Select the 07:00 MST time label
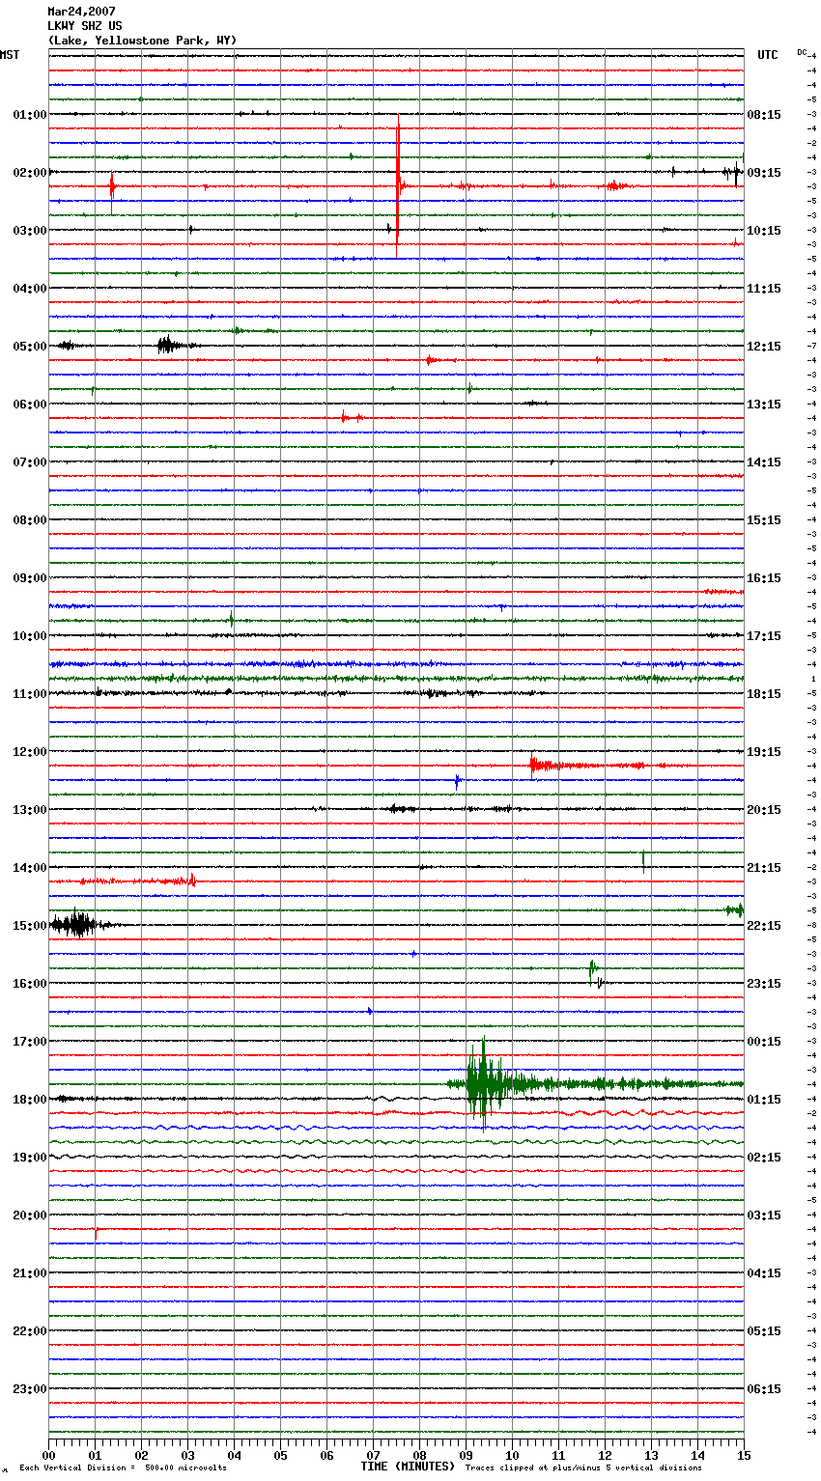821x1481 pixels. (x=29, y=461)
